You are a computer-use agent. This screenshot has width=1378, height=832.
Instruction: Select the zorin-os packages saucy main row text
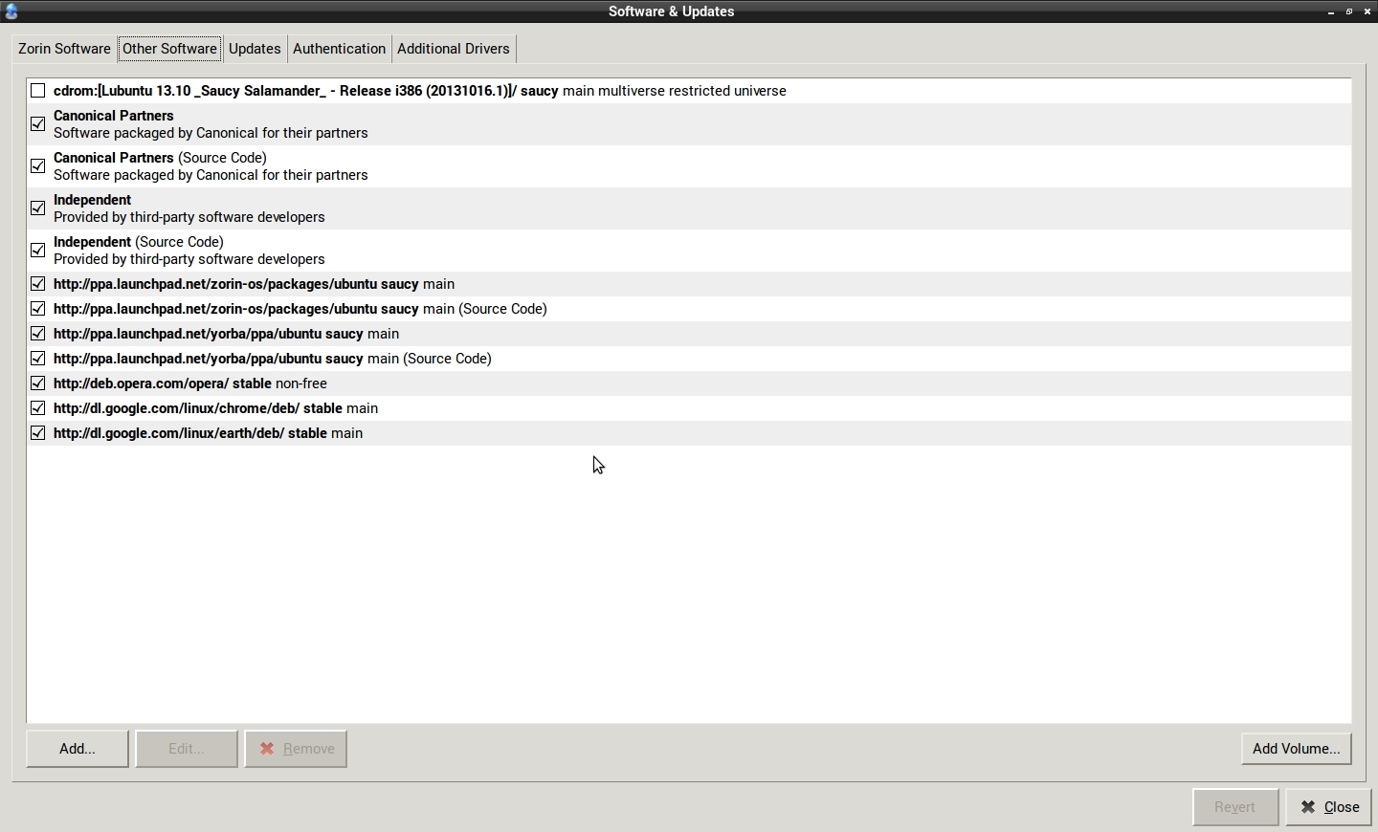pyautogui.click(x=254, y=284)
